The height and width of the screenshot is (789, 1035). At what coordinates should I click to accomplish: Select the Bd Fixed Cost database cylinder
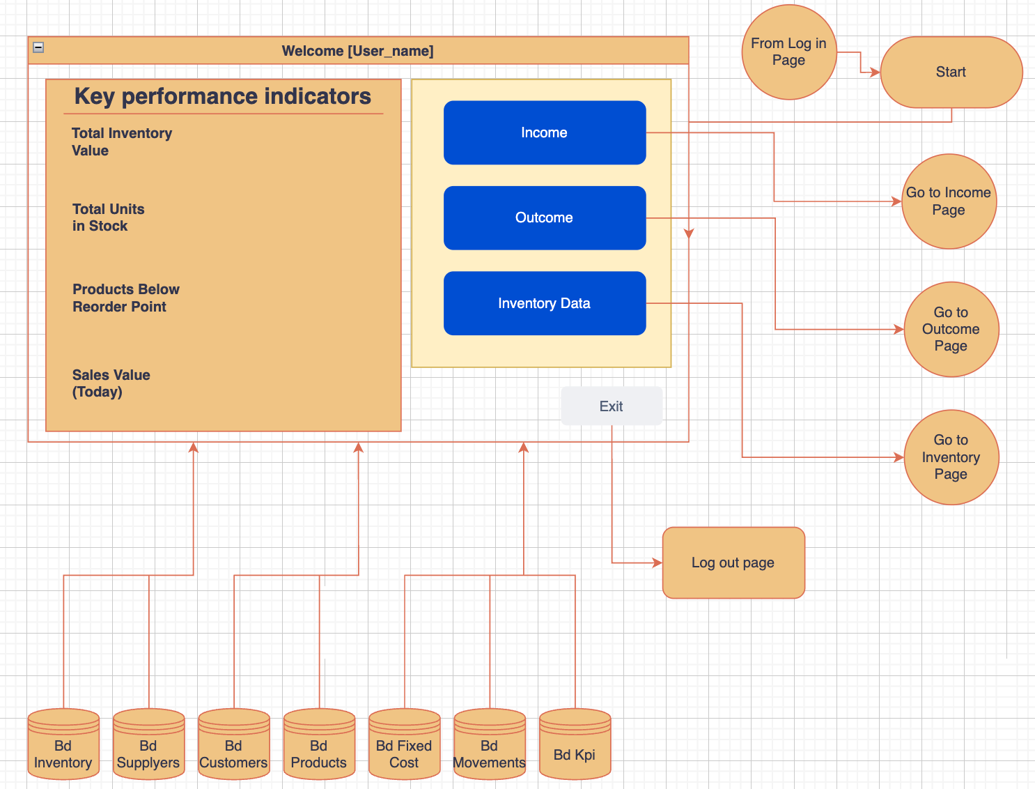[x=404, y=744]
